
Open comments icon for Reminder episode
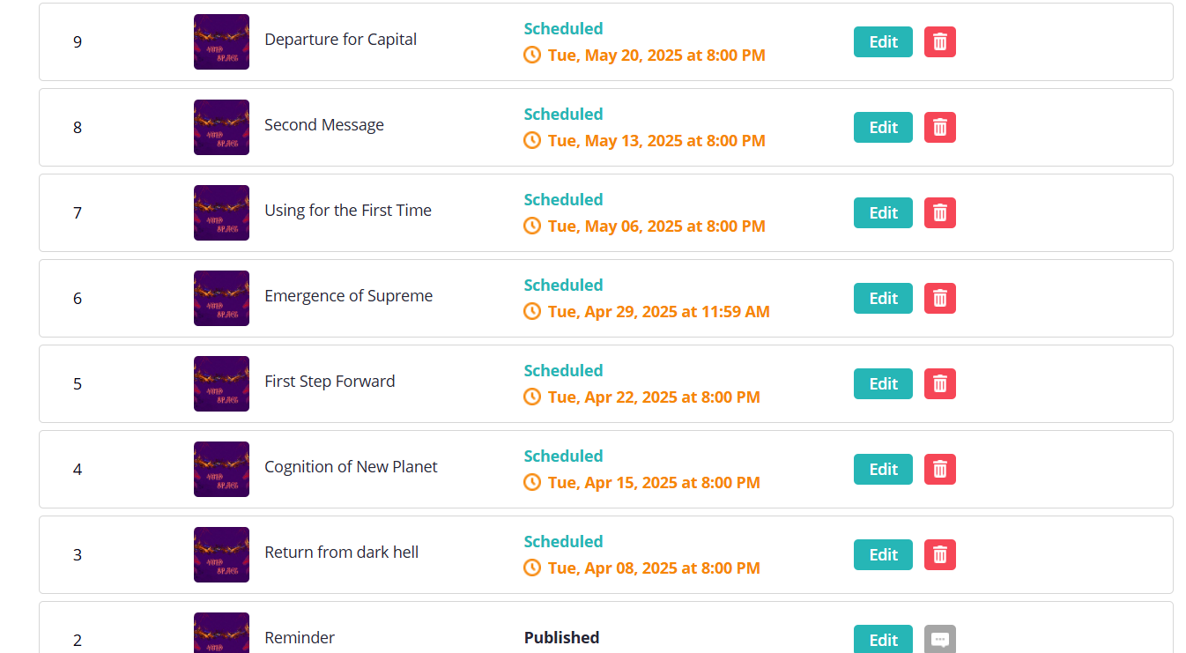(939, 640)
